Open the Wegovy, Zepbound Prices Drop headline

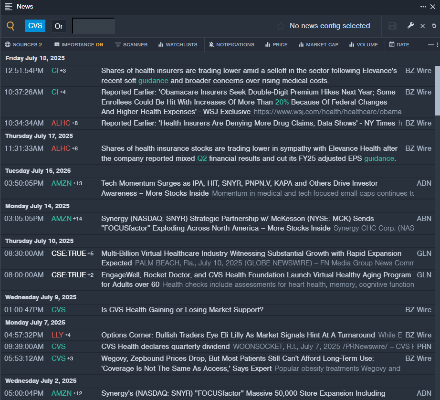pyautogui.click(x=237, y=364)
